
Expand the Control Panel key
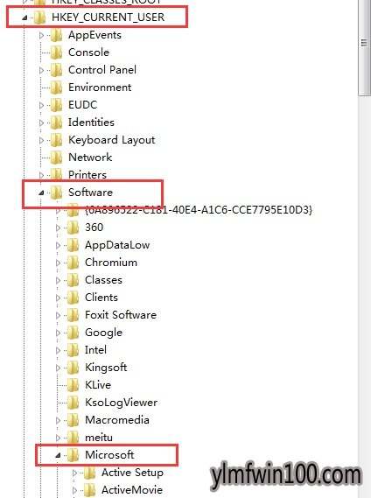[x=41, y=70]
